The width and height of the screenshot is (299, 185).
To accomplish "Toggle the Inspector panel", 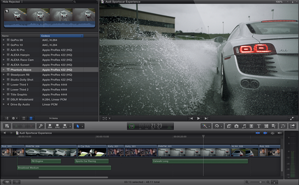I will [283, 126].
